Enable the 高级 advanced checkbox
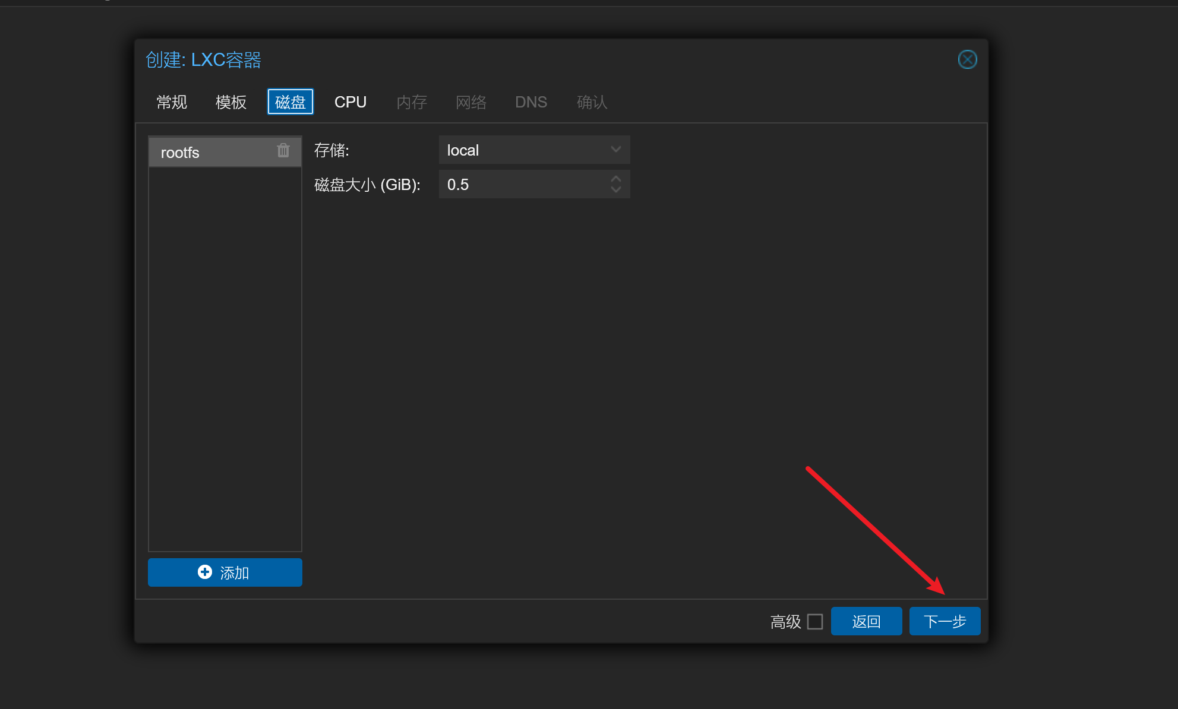This screenshot has width=1178, height=709. tap(815, 622)
